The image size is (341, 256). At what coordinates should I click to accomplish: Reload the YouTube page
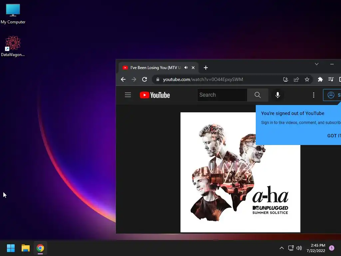click(145, 79)
